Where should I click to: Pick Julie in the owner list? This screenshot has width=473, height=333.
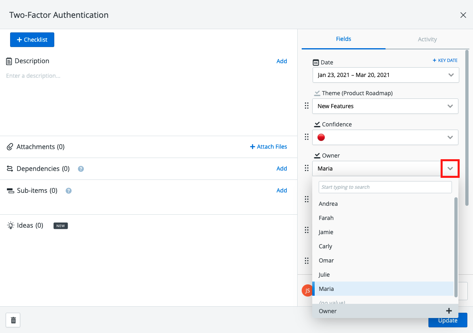(383, 275)
